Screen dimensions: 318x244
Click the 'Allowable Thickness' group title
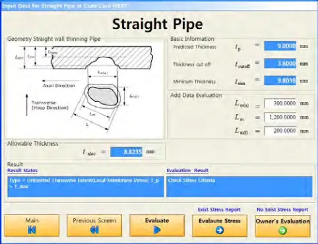tap(33, 144)
